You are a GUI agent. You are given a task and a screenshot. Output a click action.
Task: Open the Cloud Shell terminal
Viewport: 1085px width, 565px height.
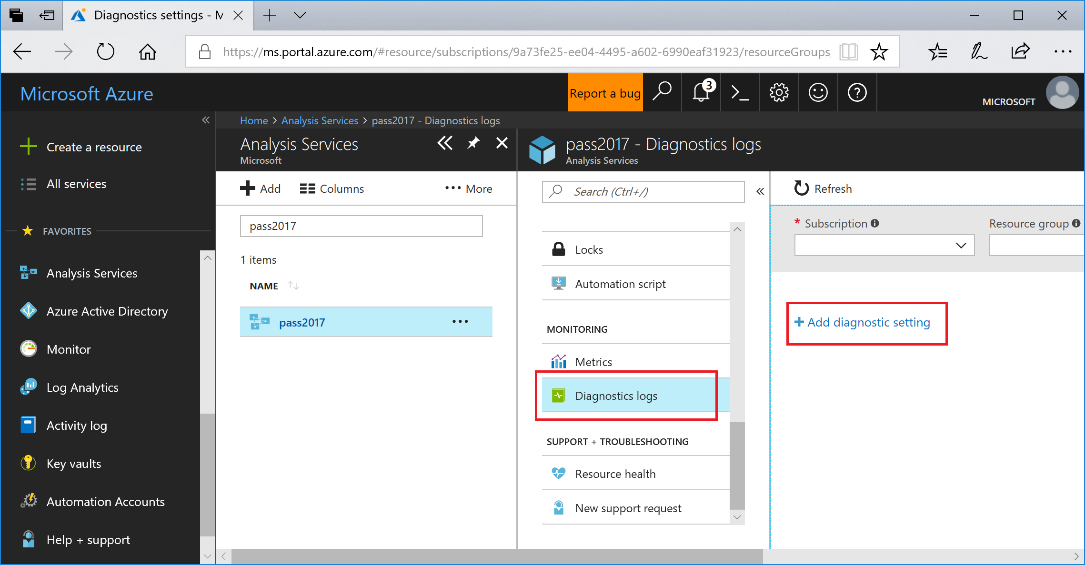740,92
